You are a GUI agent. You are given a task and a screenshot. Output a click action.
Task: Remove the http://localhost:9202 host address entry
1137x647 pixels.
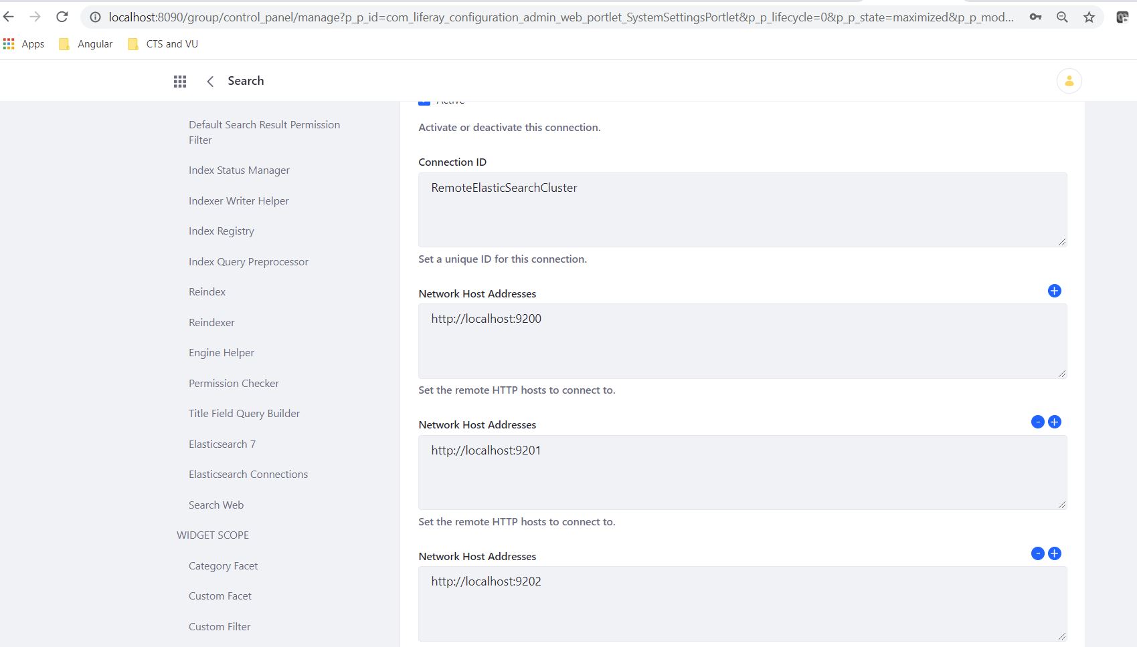[x=1038, y=553]
